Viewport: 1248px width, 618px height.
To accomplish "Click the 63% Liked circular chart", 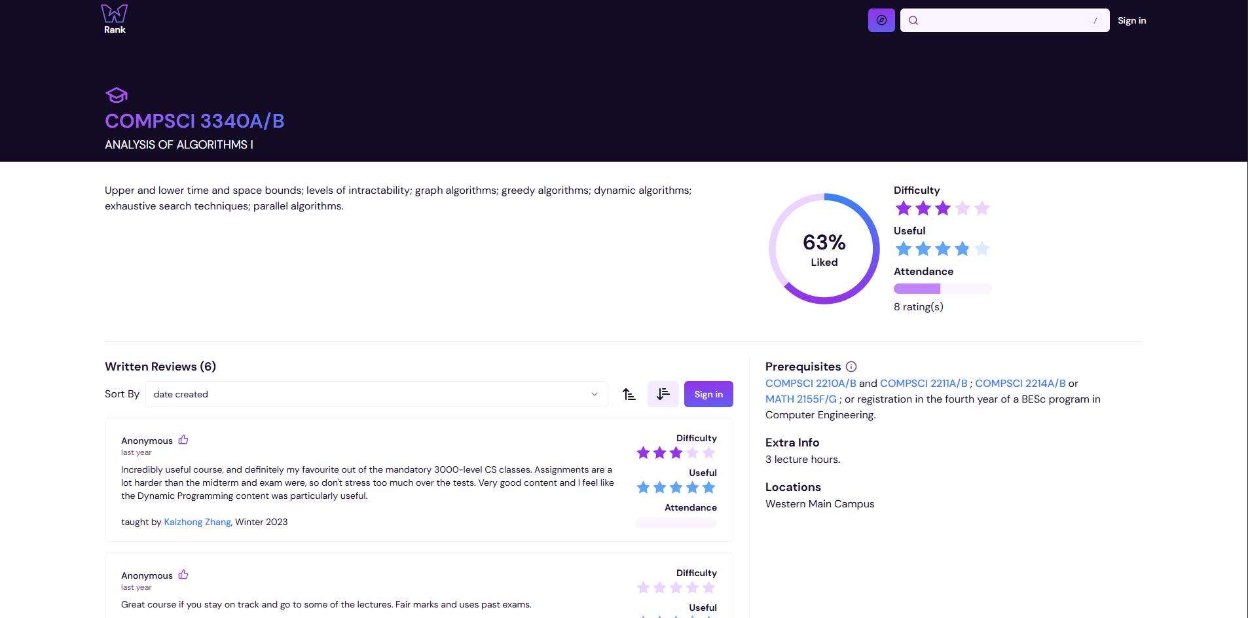I will (824, 249).
